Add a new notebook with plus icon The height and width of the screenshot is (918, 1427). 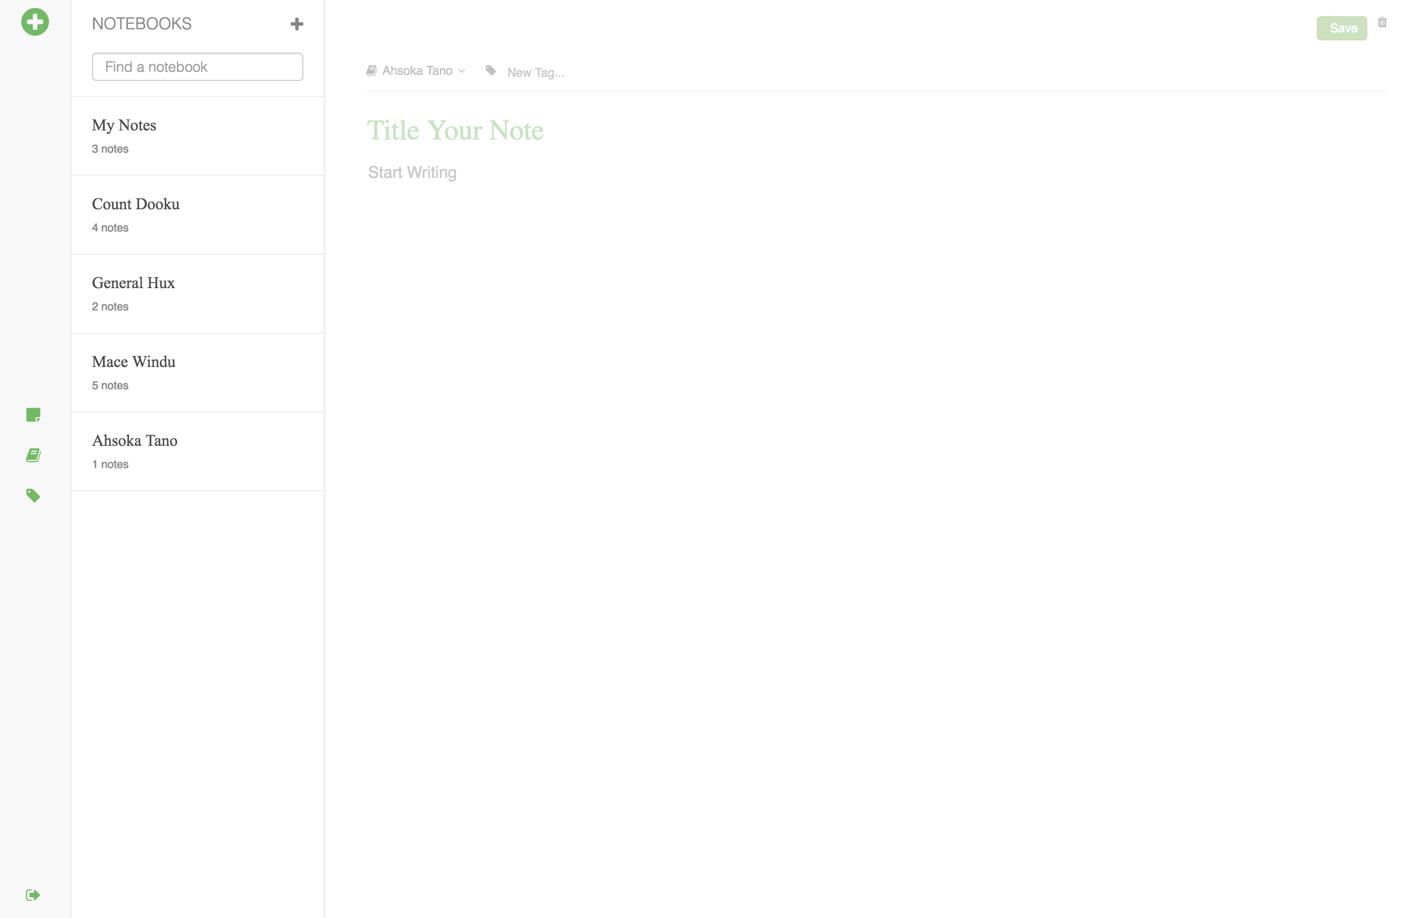coord(296,24)
